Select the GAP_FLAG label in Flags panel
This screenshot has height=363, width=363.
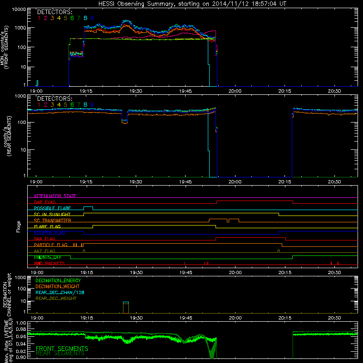click(x=44, y=202)
